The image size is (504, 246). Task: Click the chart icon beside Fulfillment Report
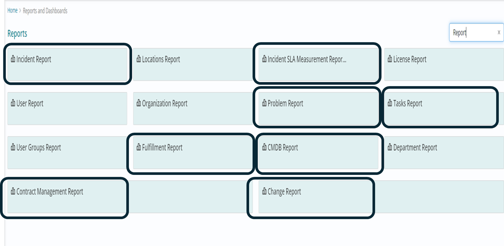pos(139,147)
